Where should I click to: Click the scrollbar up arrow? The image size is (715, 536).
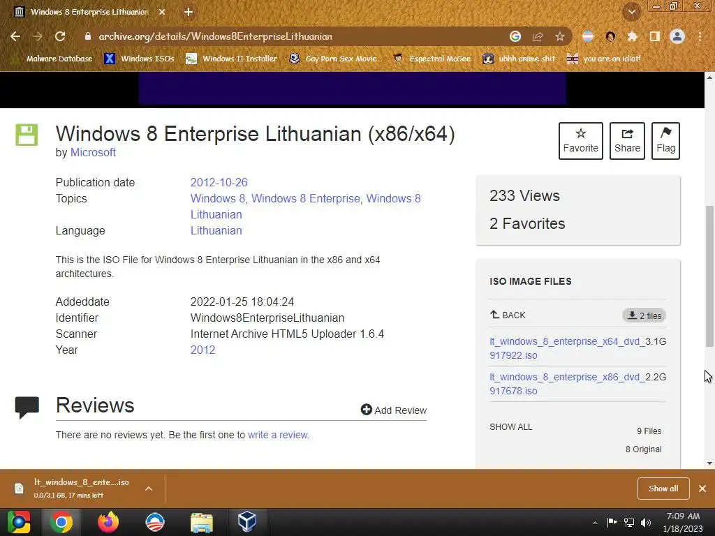[x=709, y=77]
